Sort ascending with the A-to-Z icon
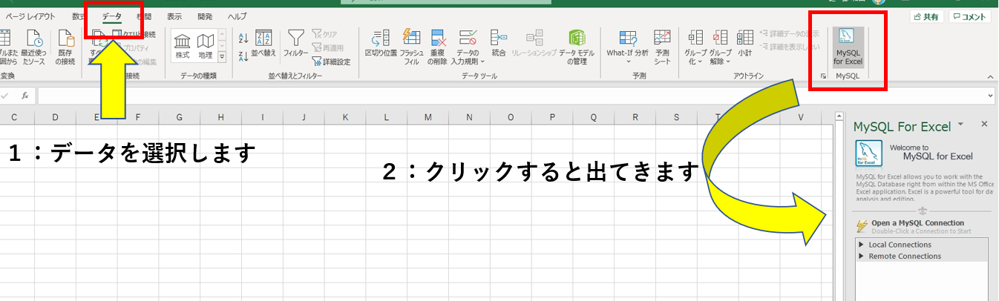The image size is (999, 301). click(x=243, y=38)
